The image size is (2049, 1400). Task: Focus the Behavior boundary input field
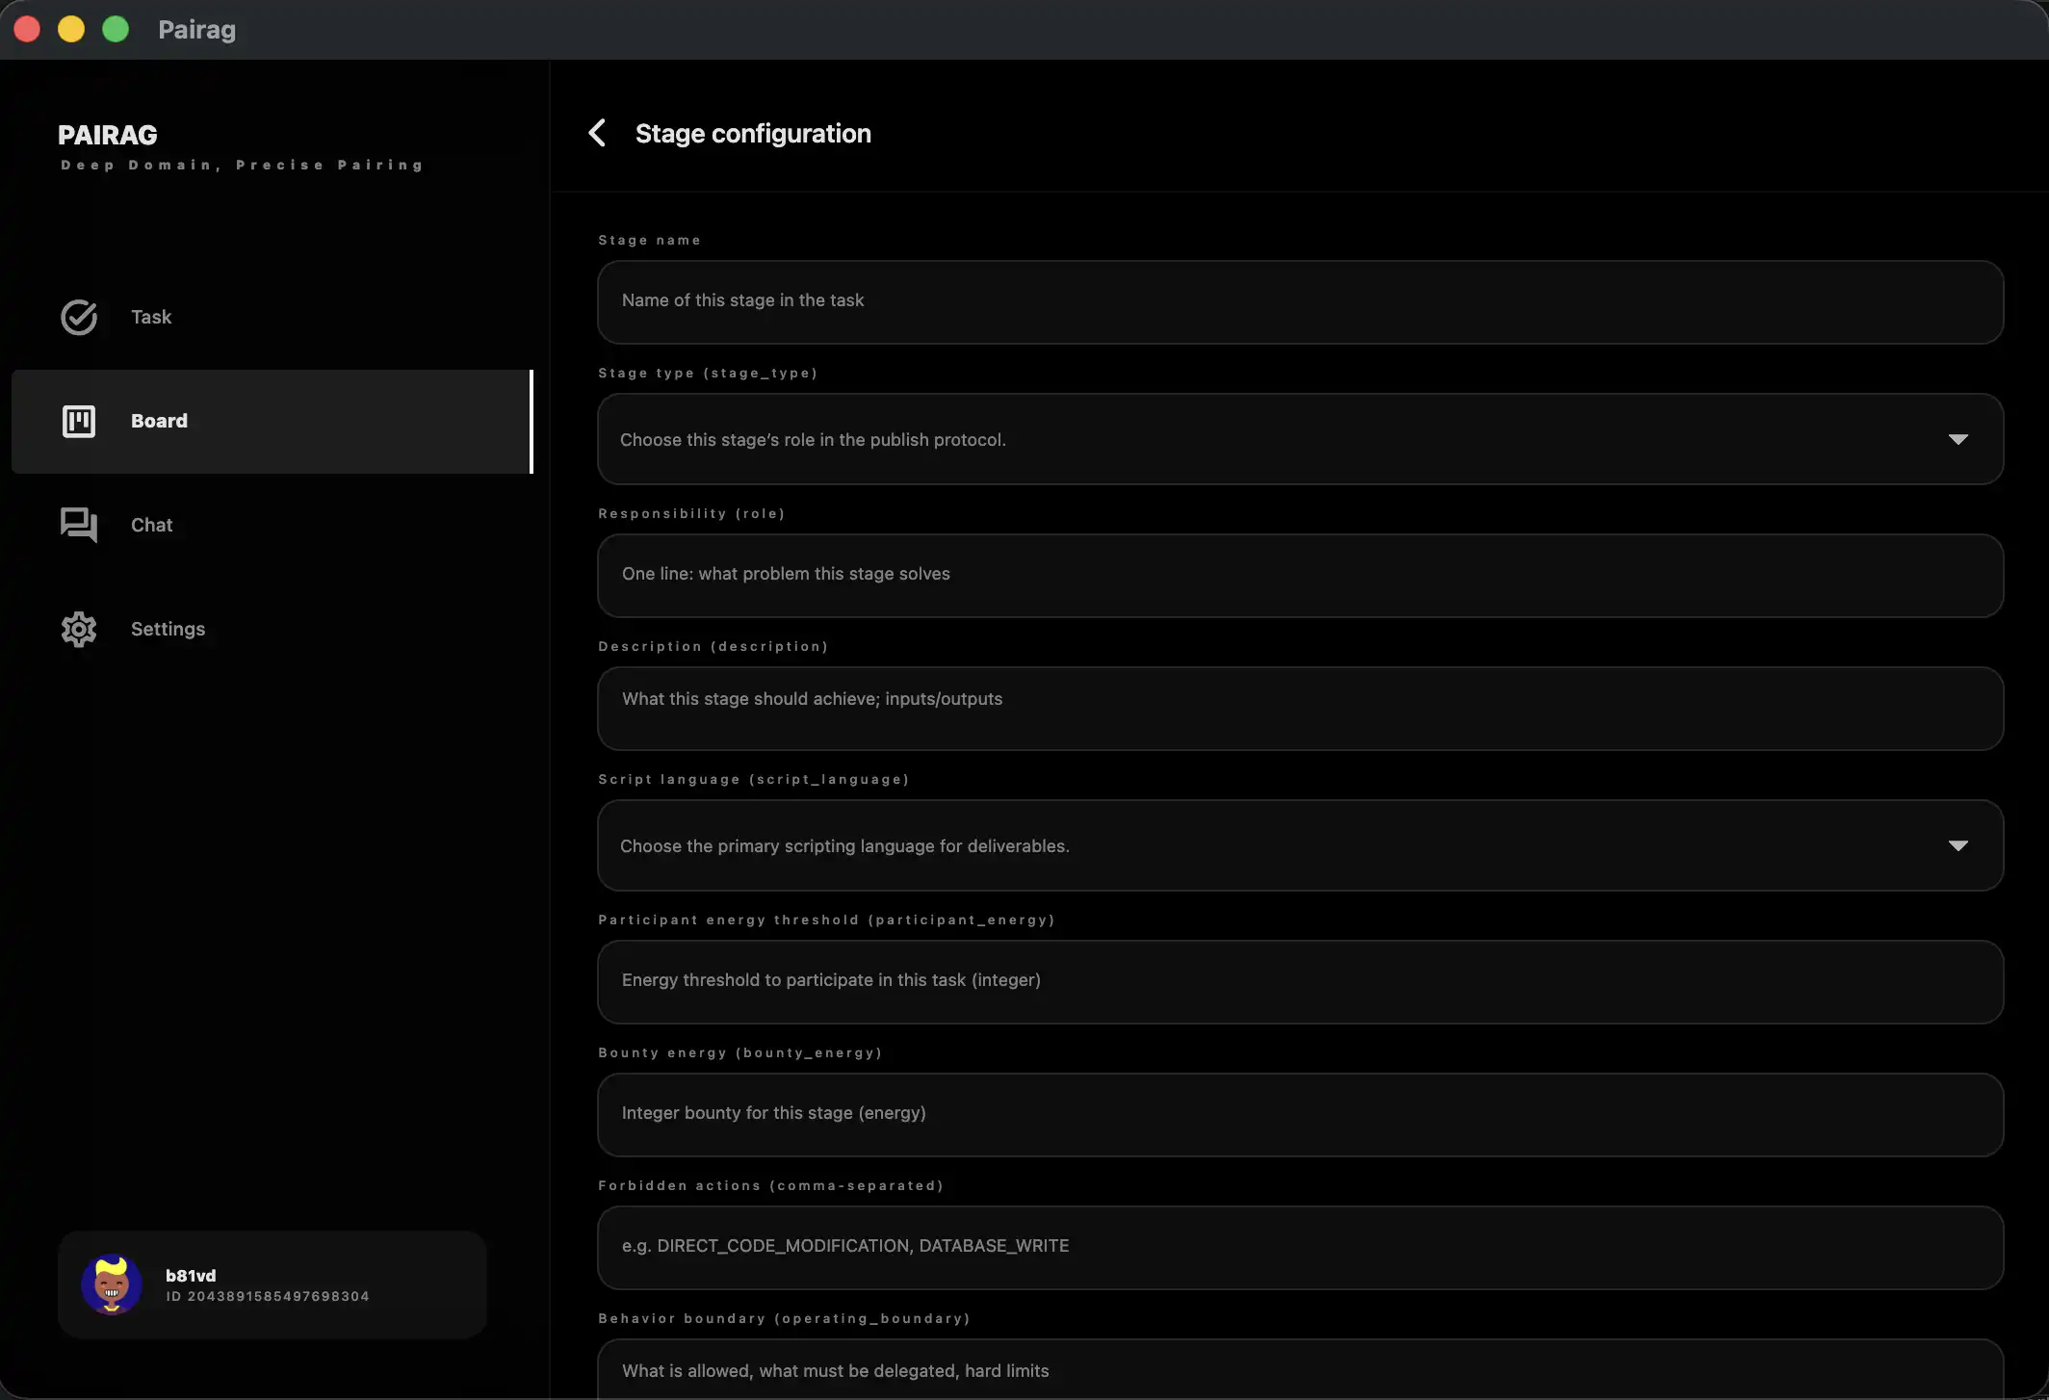[x=1300, y=1369]
